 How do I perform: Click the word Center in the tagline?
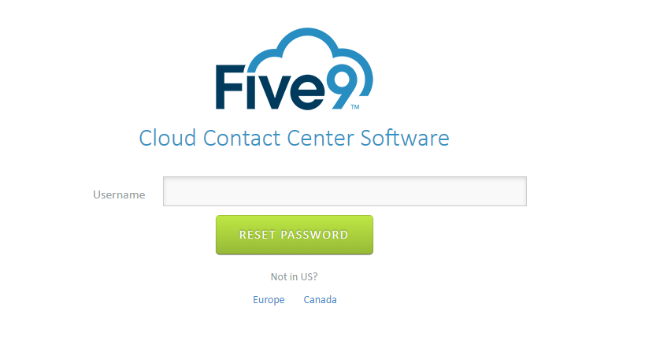pos(321,138)
